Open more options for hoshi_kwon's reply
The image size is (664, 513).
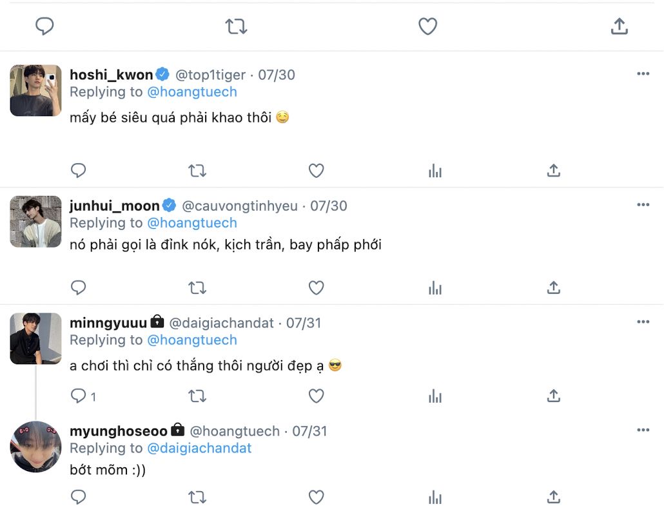[x=643, y=74]
